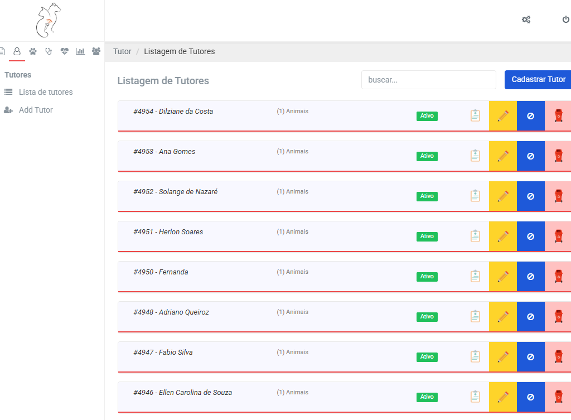
Task: Click the Cadastrar Tutor button
Action: tap(538, 80)
